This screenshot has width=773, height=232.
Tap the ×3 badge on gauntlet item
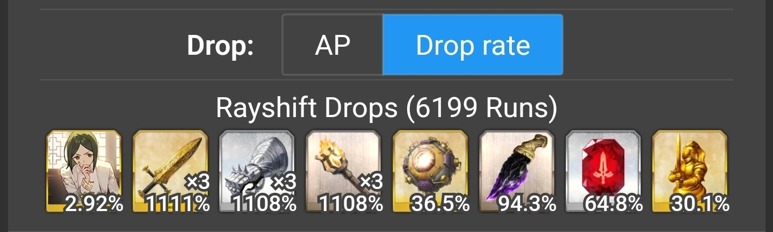tap(283, 182)
